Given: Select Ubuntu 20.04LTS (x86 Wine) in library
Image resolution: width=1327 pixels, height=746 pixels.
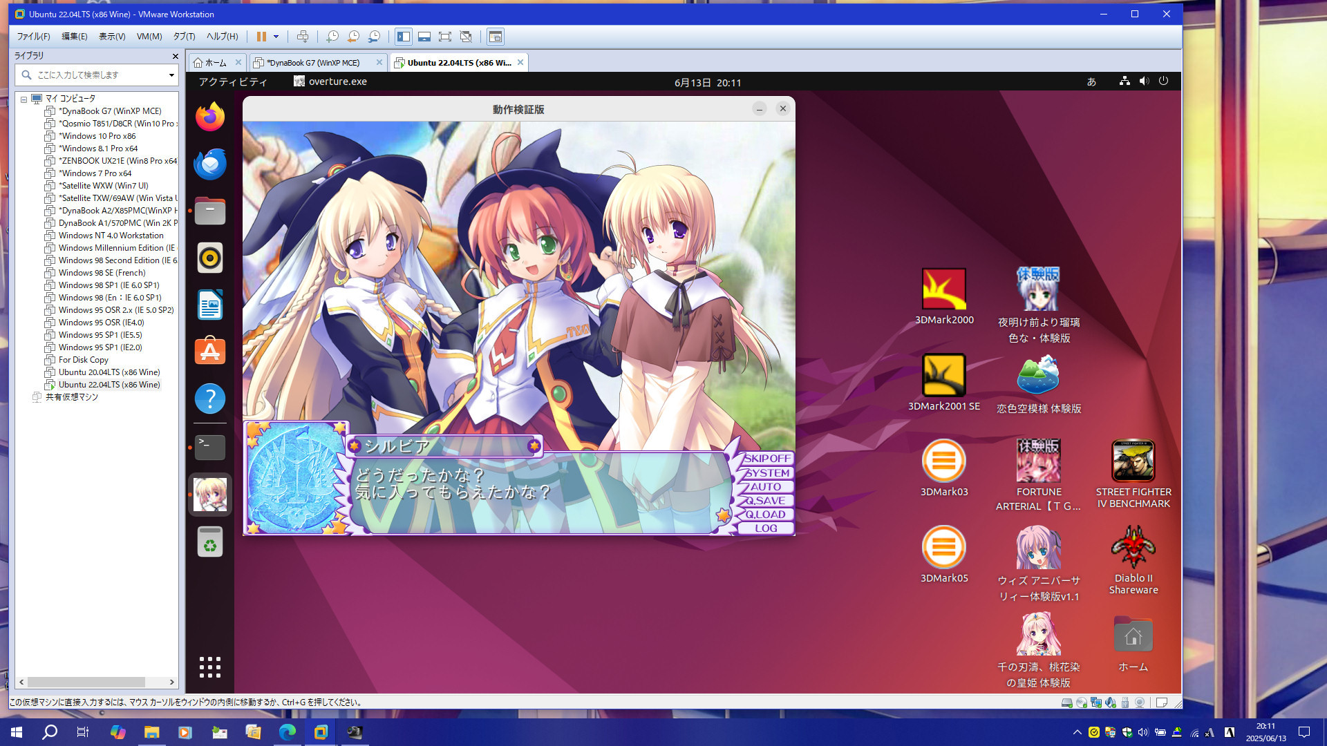Looking at the screenshot, I should (109, 372).
